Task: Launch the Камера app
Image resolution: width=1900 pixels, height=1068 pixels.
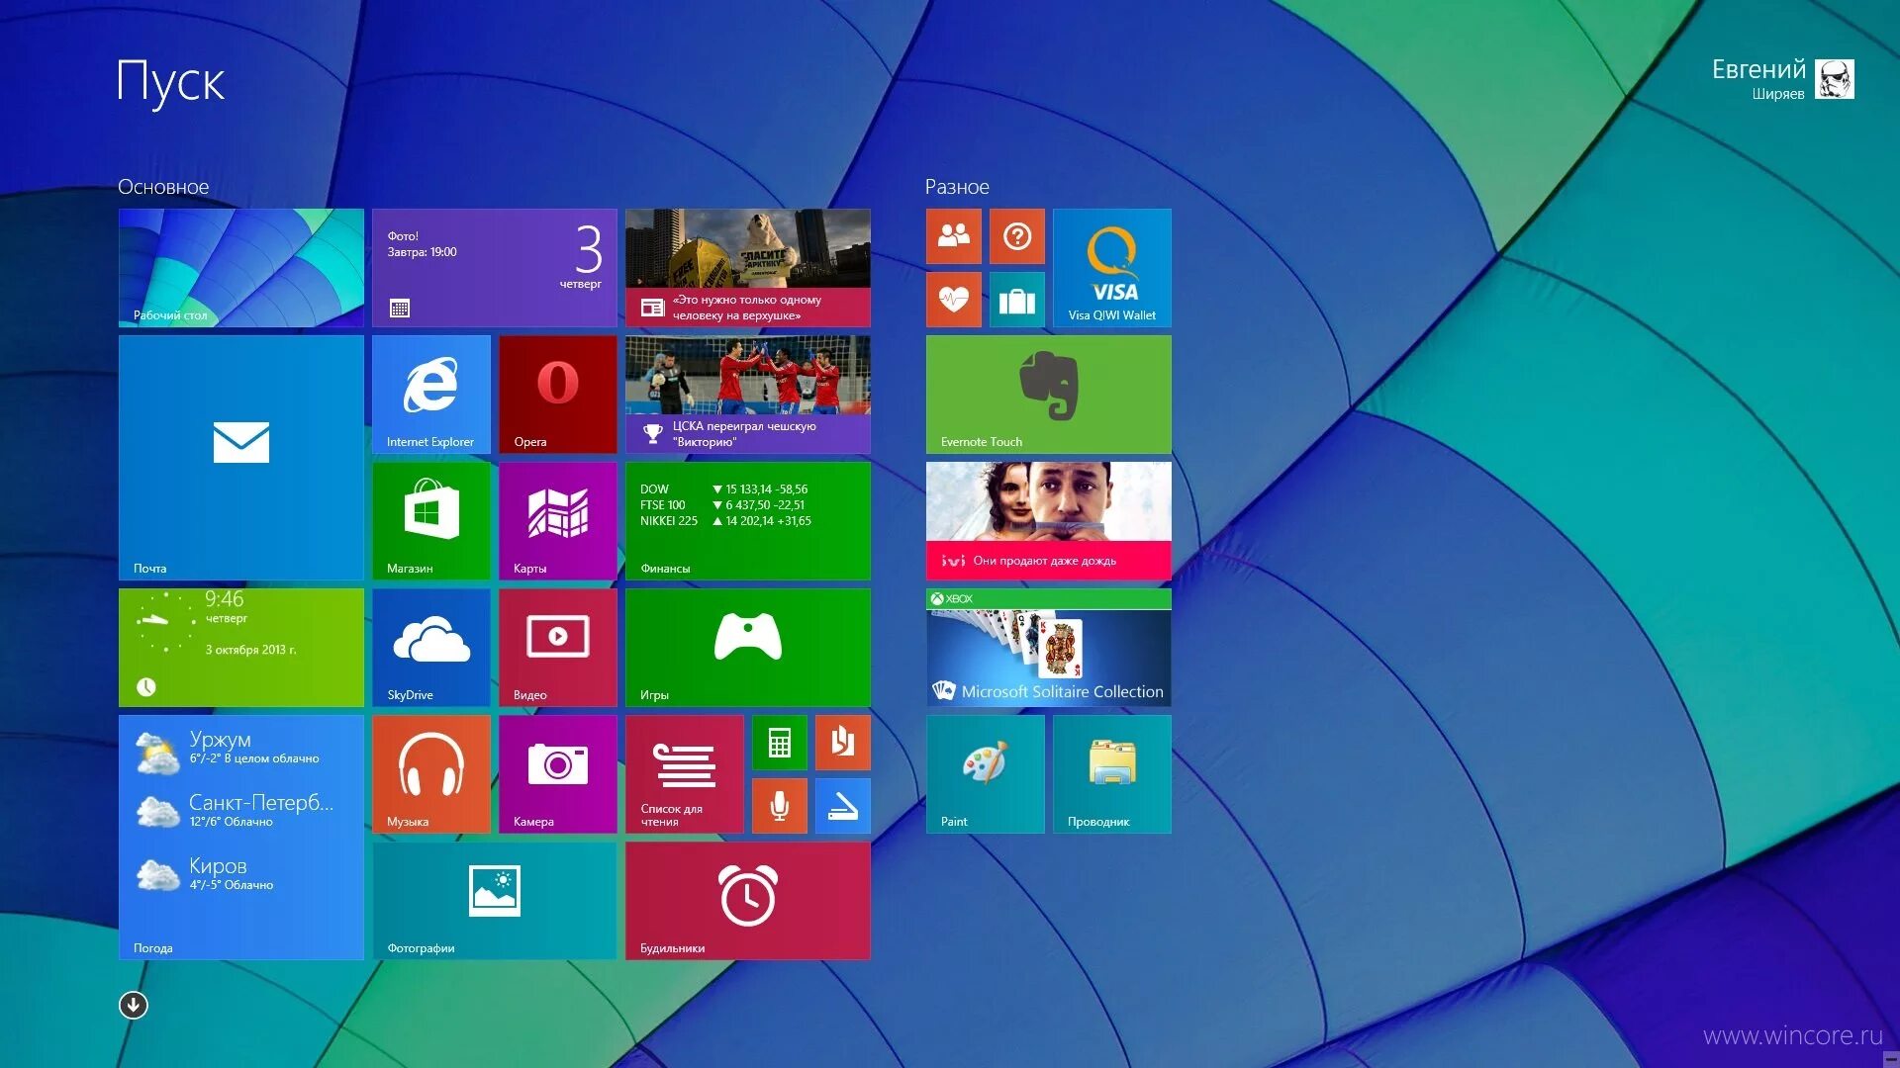Action: (557, 773)
